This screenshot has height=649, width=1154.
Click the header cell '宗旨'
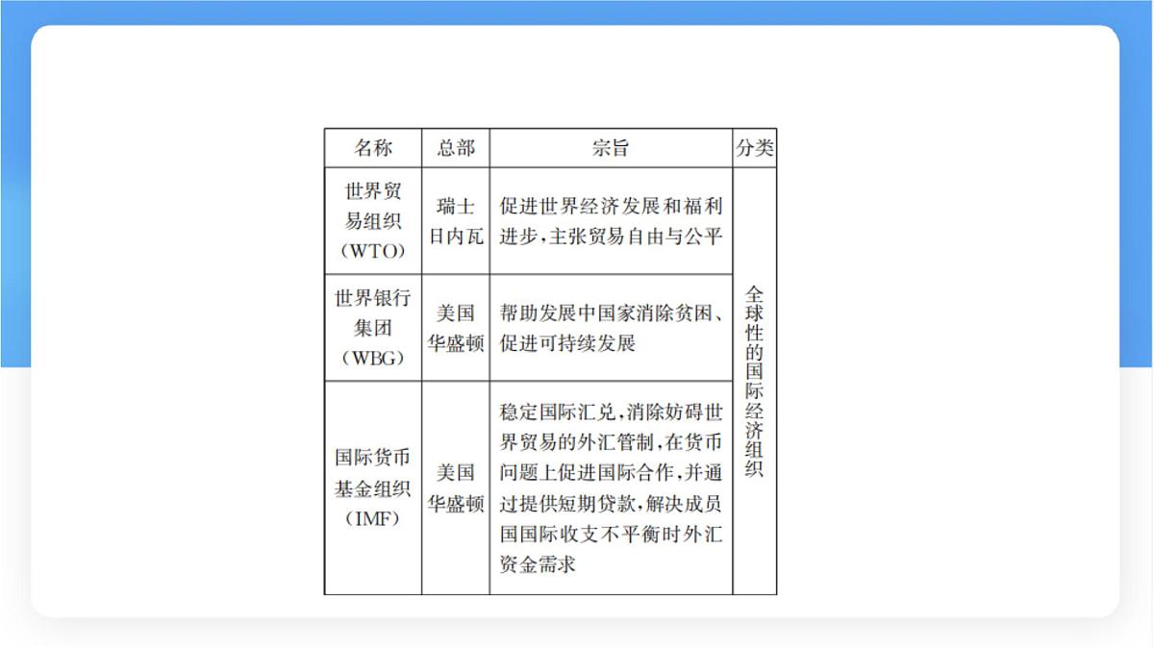611,148
